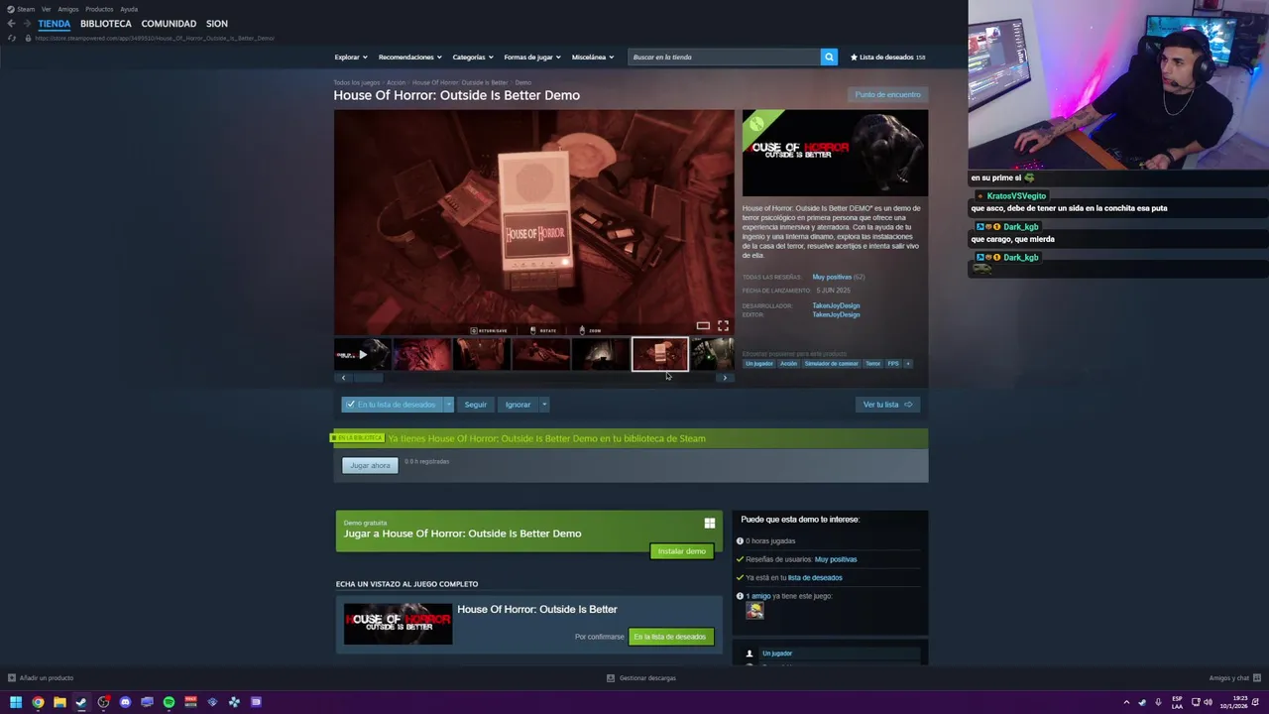Image resolution: width=1269 pixels, height=714 pixels.
Task: Click 'Punto de encuentro' button
Action: click(887, 95)
